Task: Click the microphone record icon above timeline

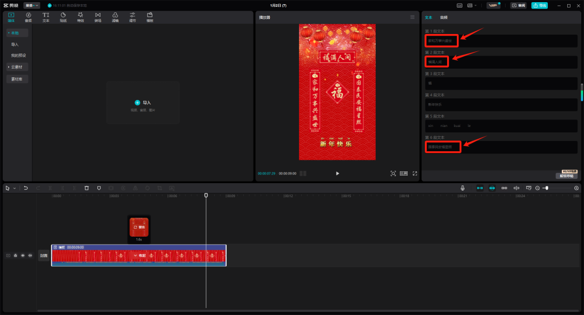Action: point(462,188)
